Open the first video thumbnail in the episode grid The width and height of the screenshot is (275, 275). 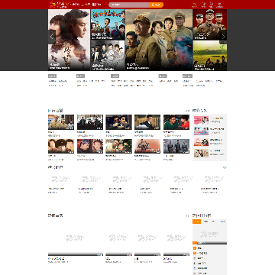point(61,122)
